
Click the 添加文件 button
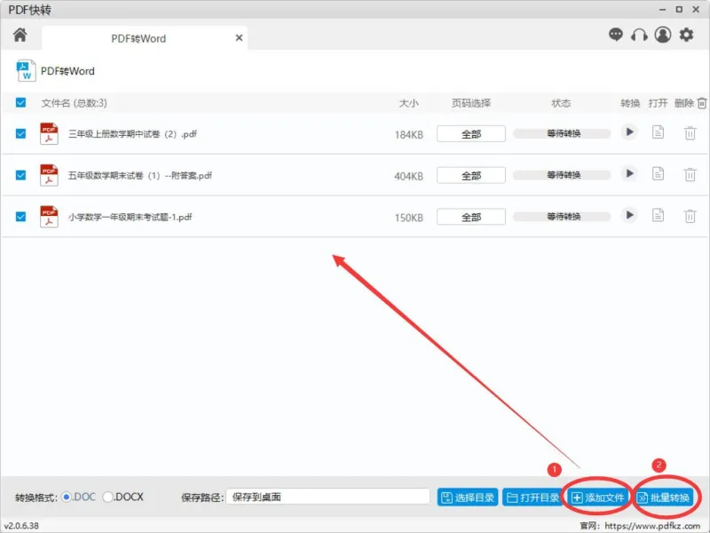tap(598, 497)
